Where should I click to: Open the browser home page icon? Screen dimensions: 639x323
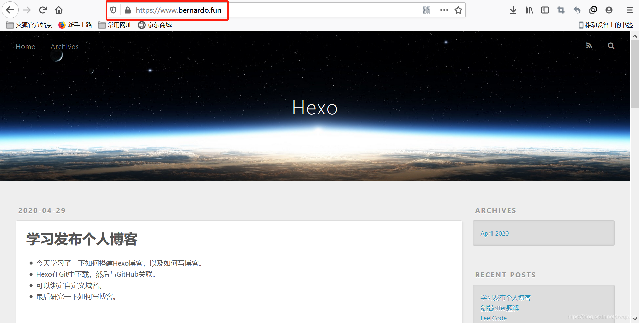click(x=59, y=10)
